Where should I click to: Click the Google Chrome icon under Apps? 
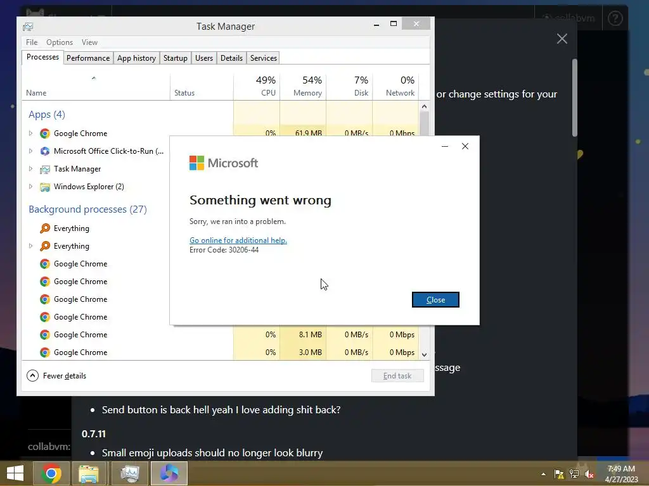[45, 134]
